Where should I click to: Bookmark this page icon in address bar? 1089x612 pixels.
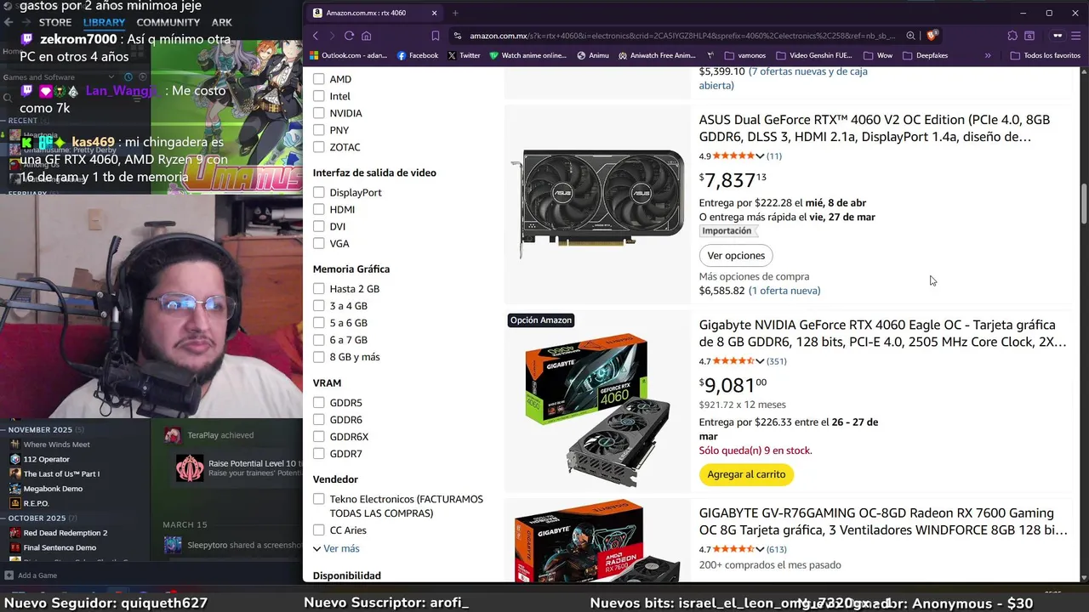point(436,36)
